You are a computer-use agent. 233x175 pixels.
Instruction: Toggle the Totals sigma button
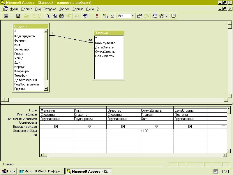click(x=112, y=16)
